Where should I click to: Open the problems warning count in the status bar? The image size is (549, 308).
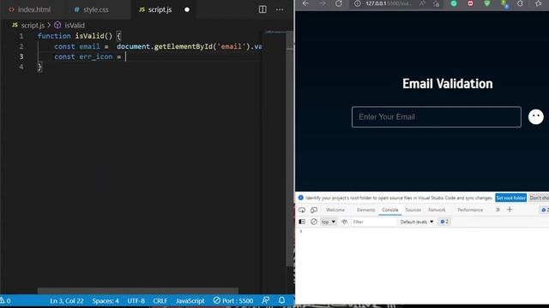(x=6, y=300)
